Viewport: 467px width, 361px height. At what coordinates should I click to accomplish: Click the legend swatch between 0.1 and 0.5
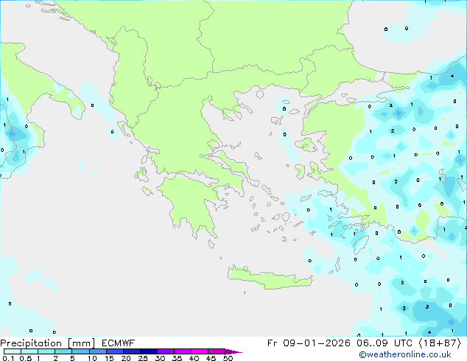click(x=13, y=351)
